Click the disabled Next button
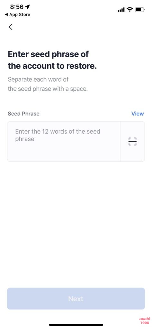The width and height of the screenshot is (152, 329). (x=76, y=298)
